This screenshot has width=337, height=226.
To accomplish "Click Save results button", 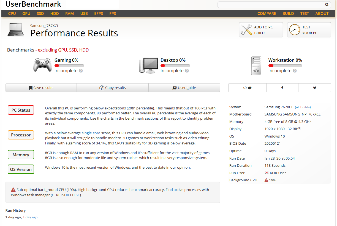I will pos(41,88).
